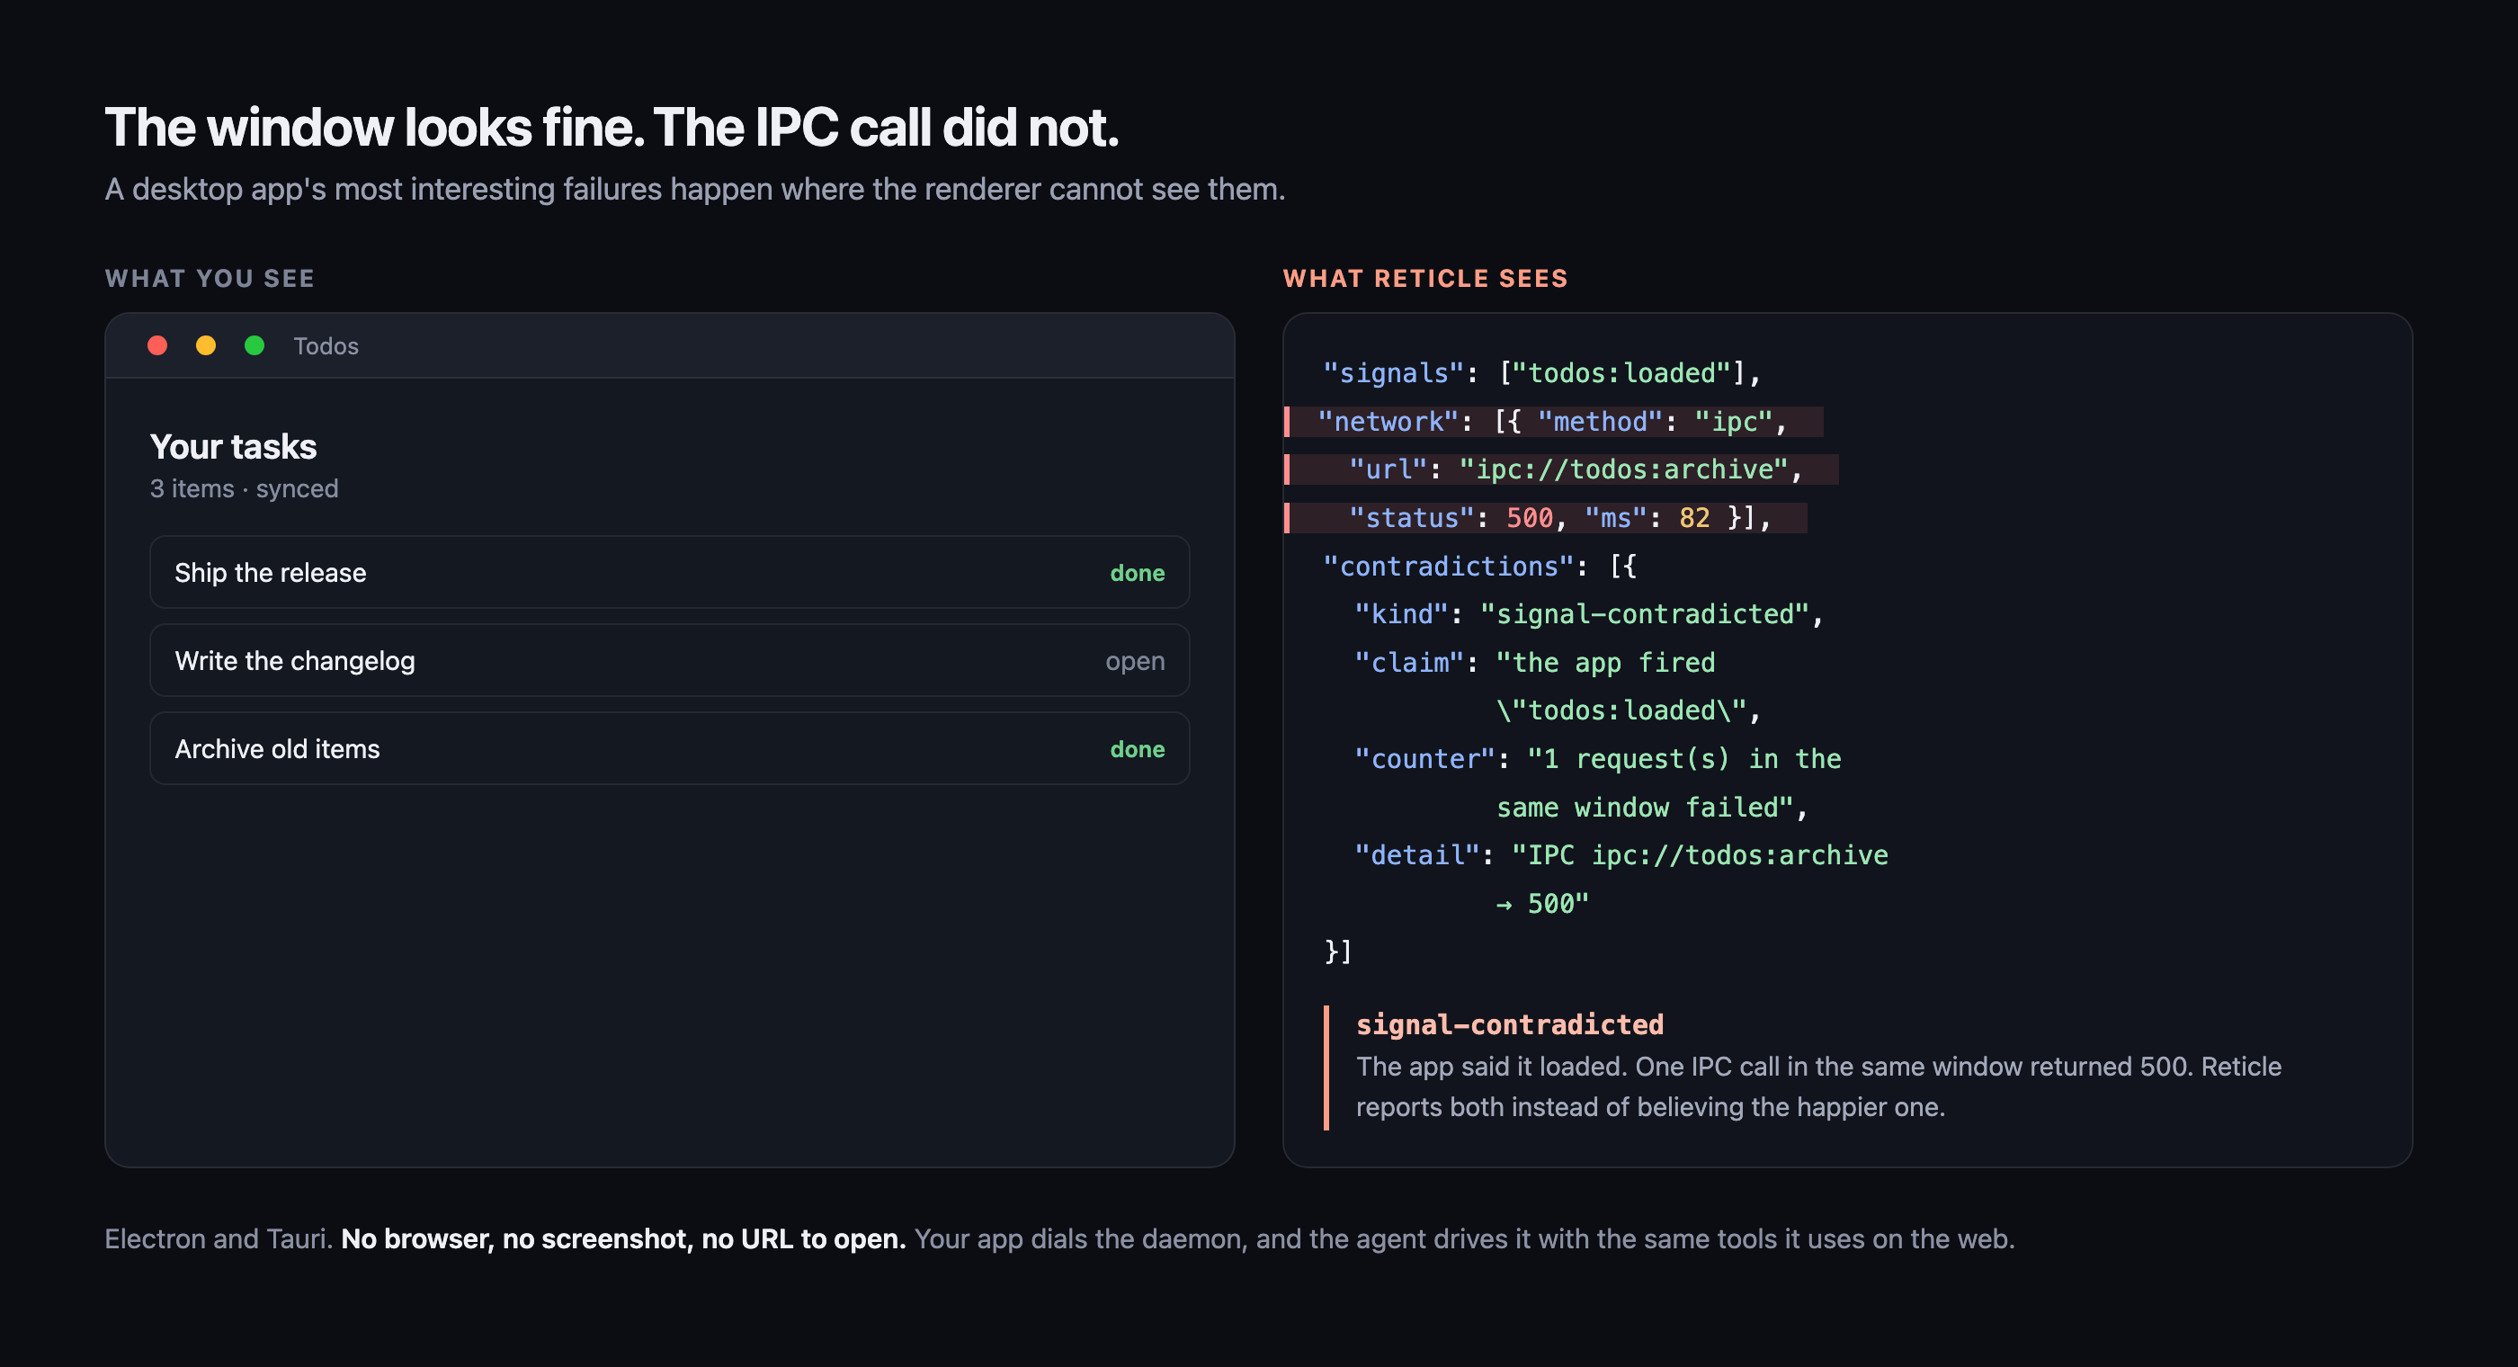
Task: Click the highlighted "network" method ipc line
Action: (1553, 422)
